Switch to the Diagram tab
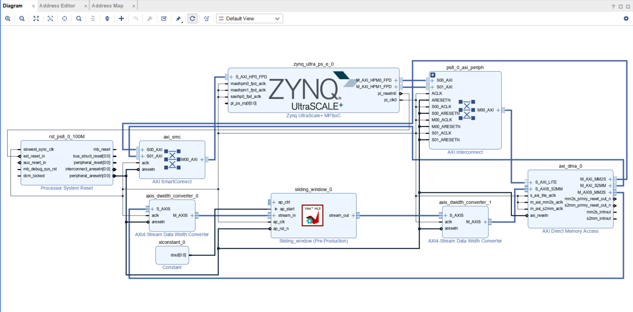Image resolution: width=633 pixels, height=312 pixels. pyautogui.click(x=13, y=6)
